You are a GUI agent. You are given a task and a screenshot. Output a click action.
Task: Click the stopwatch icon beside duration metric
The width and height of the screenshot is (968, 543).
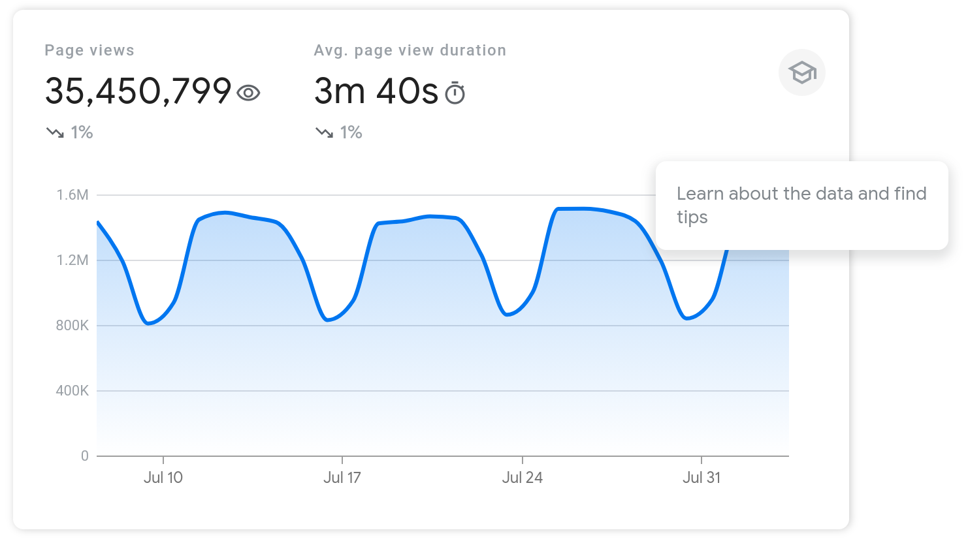pos(455,93)
